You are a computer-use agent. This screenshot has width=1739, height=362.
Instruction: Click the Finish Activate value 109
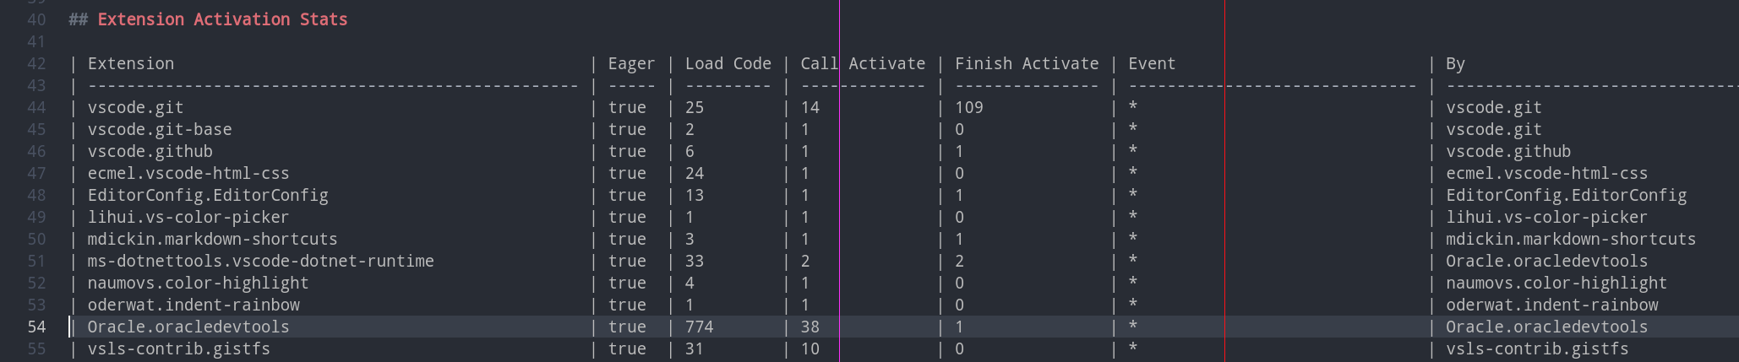click(x=969, y=107)
